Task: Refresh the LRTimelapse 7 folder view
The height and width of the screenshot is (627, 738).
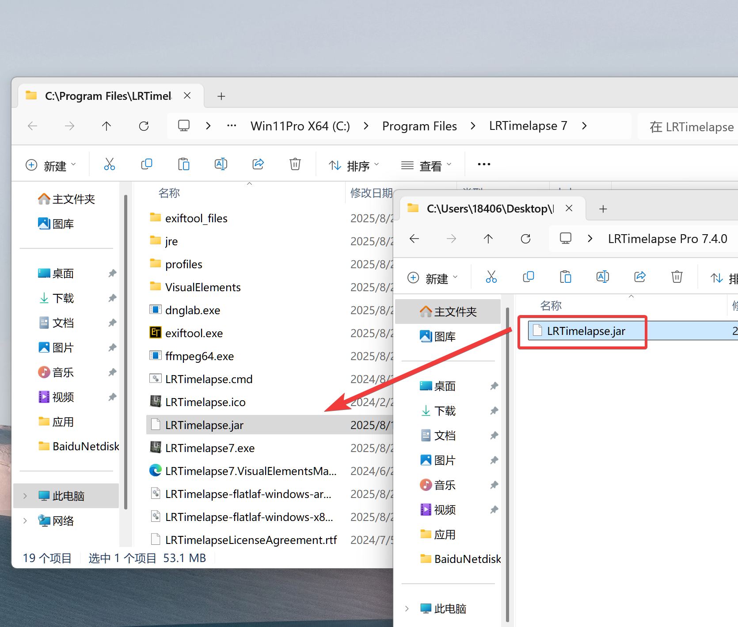Action: click(144, 126)
